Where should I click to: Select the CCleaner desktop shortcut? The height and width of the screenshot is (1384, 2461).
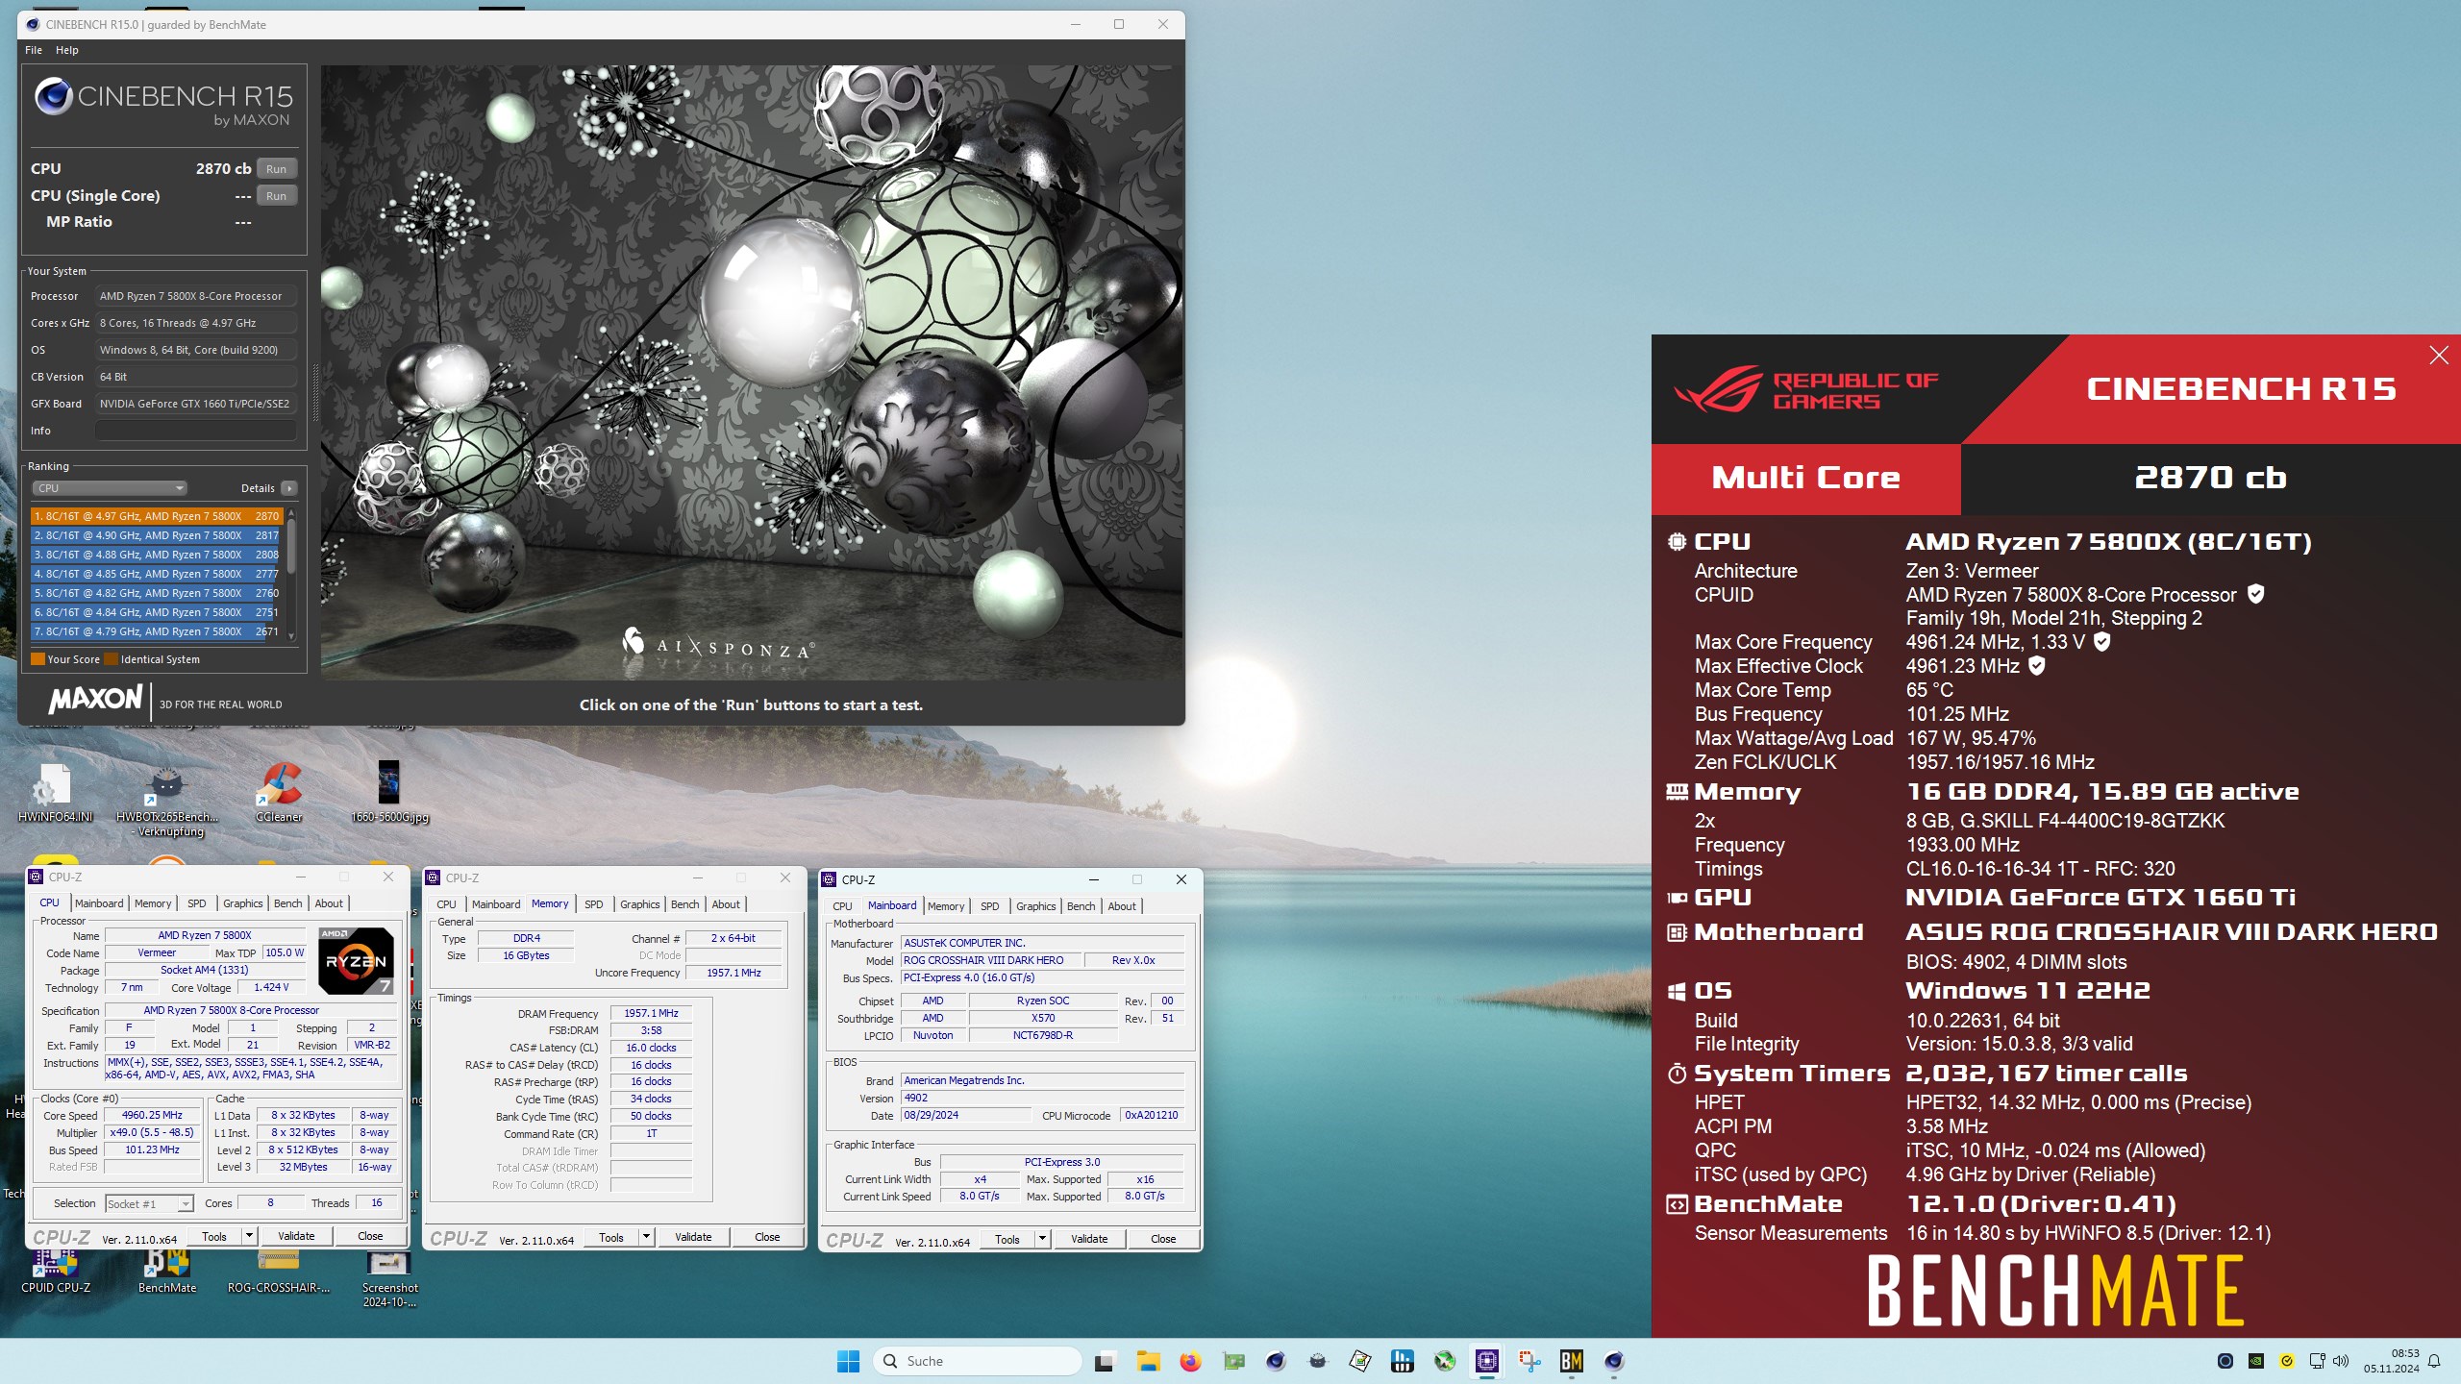[x=279, y=793]
